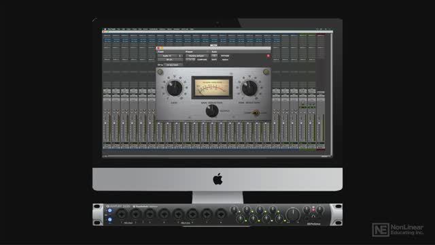Open the plug-in track selector dropdown
Screen dimensions: 435x245
[168, 56]
